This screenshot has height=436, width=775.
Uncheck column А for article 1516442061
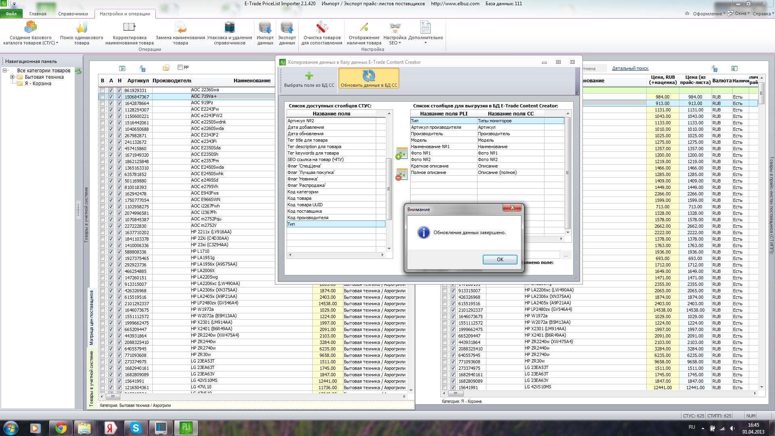[111, 123]
